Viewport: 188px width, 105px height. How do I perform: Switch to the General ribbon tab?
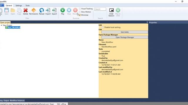pyautogui.click(x=9, y=6)
